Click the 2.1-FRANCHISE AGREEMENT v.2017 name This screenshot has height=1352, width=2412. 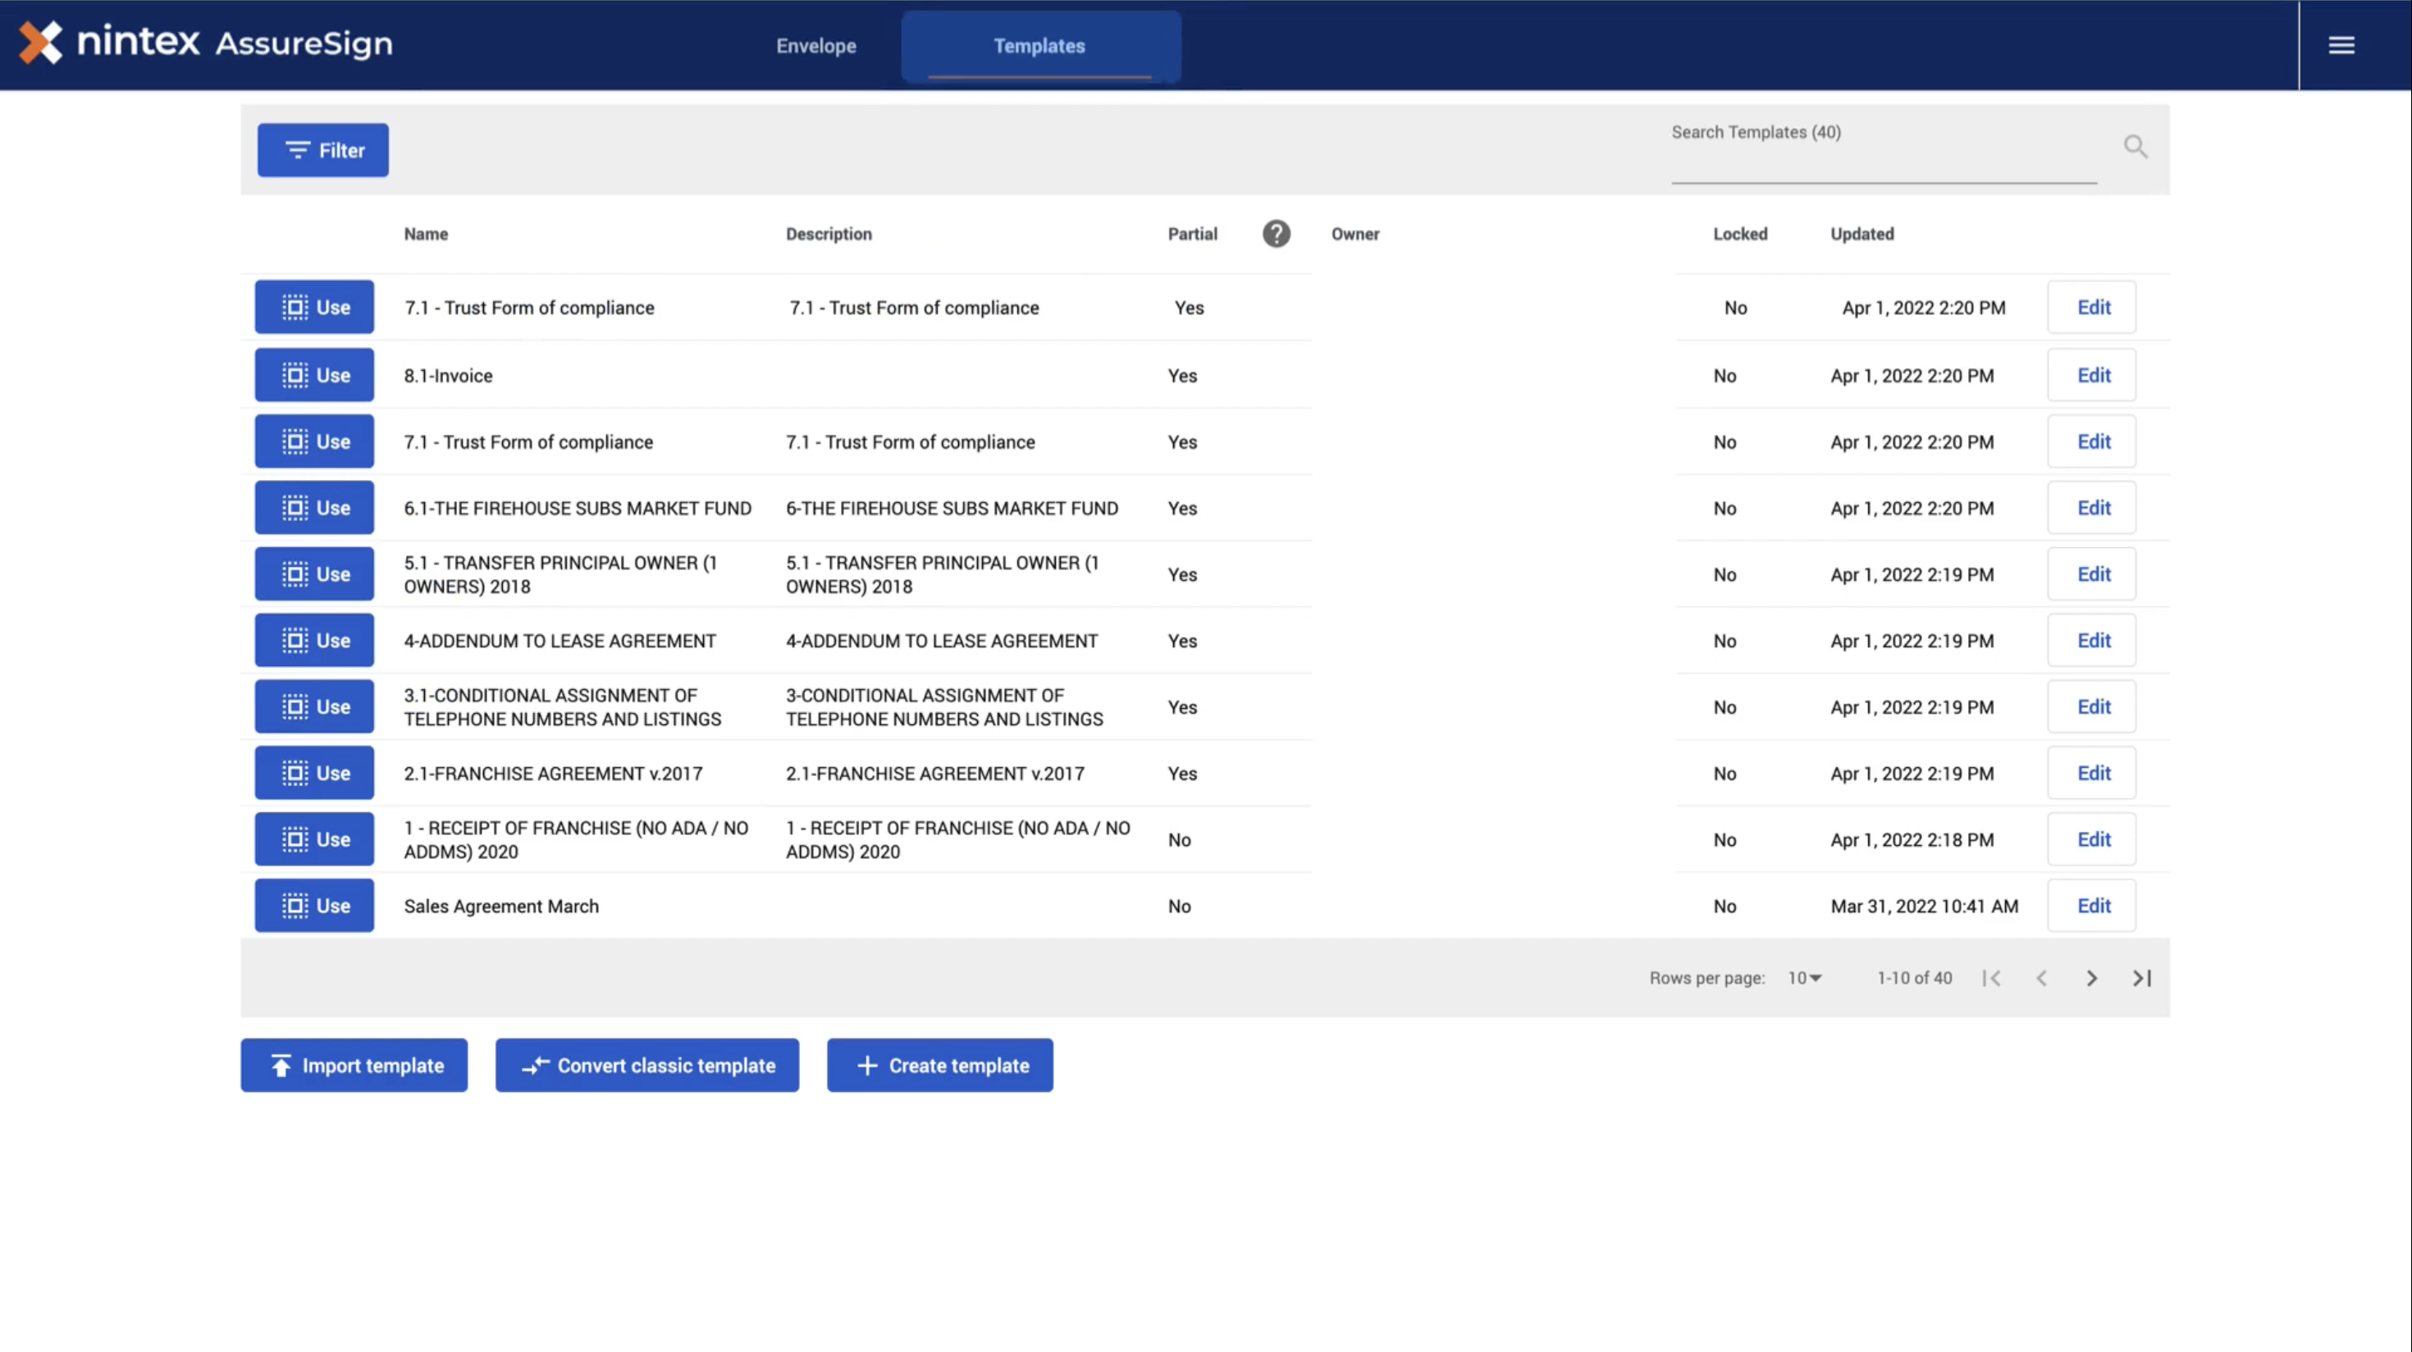click(x=554, y=774)
